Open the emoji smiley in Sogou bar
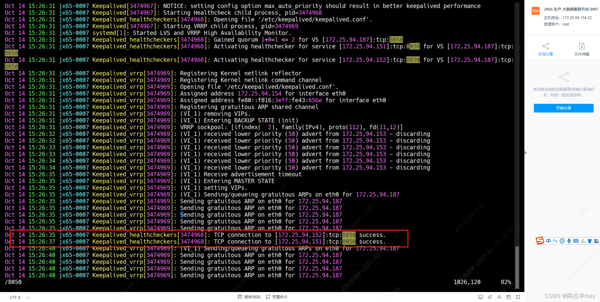Image resolution: width=600 pixels, height=302 pixels. [x=562, y=241]
